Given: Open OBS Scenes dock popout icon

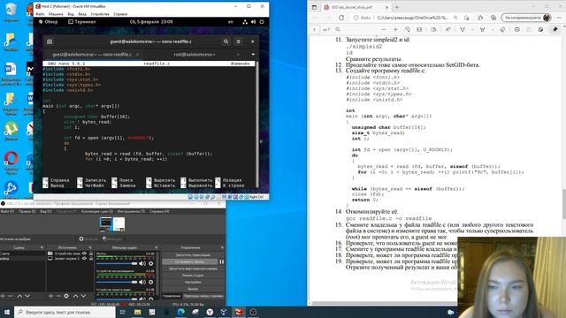Looking at the screenshot, I should 42,247.
